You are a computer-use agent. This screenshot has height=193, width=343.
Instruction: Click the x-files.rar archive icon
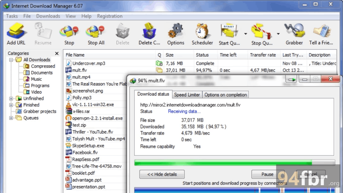(69, 111)
